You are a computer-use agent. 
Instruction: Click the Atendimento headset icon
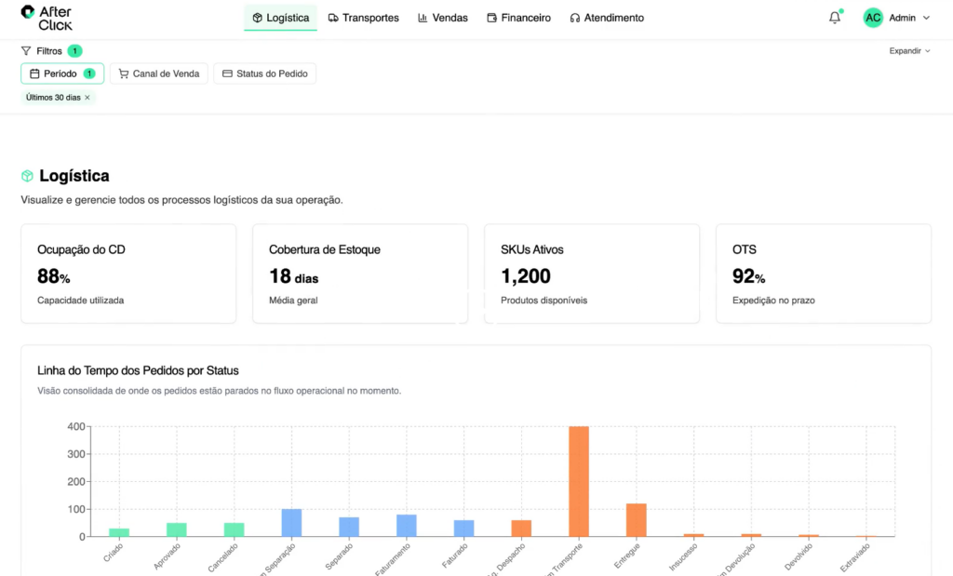(574, 19)
